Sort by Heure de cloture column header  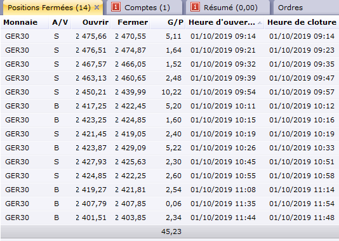[x=302, y=22]
